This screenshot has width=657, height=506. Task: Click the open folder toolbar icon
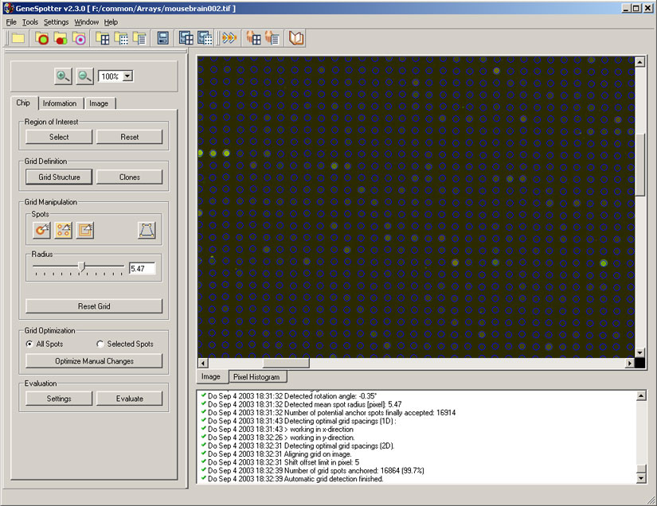coord(17,38)
